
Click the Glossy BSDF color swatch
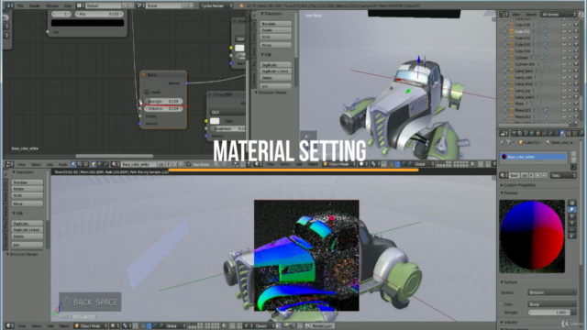point(215,121)
